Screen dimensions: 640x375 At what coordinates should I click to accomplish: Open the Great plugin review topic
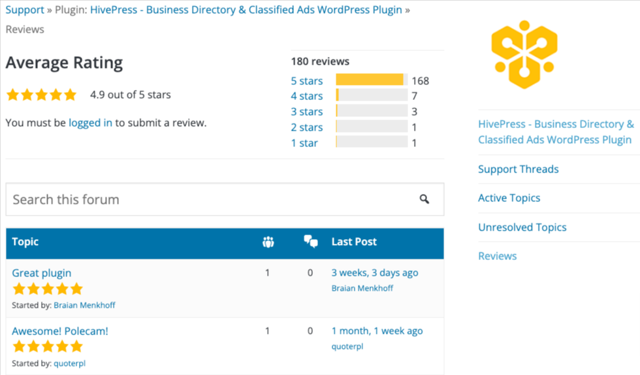tap(42, 273)
